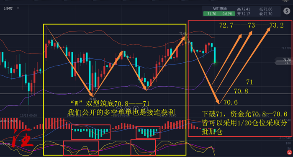Step chart forward with next-bar button
The image size is (293, 157).
(x=136, y=108)
